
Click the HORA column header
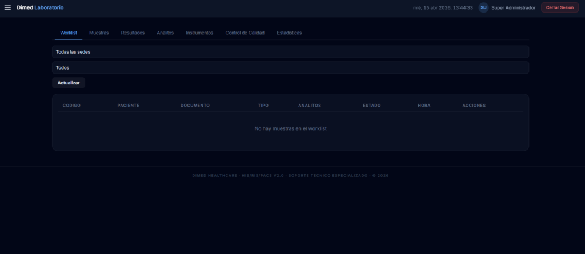[424, 106]
